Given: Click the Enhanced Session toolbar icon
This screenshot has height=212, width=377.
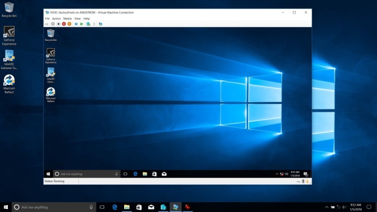Looking at the screenshot, I should (x=101, y=24).
